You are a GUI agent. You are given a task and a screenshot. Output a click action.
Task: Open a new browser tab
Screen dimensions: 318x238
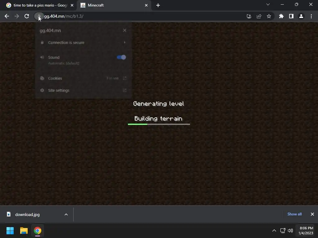tap(158, 5)
